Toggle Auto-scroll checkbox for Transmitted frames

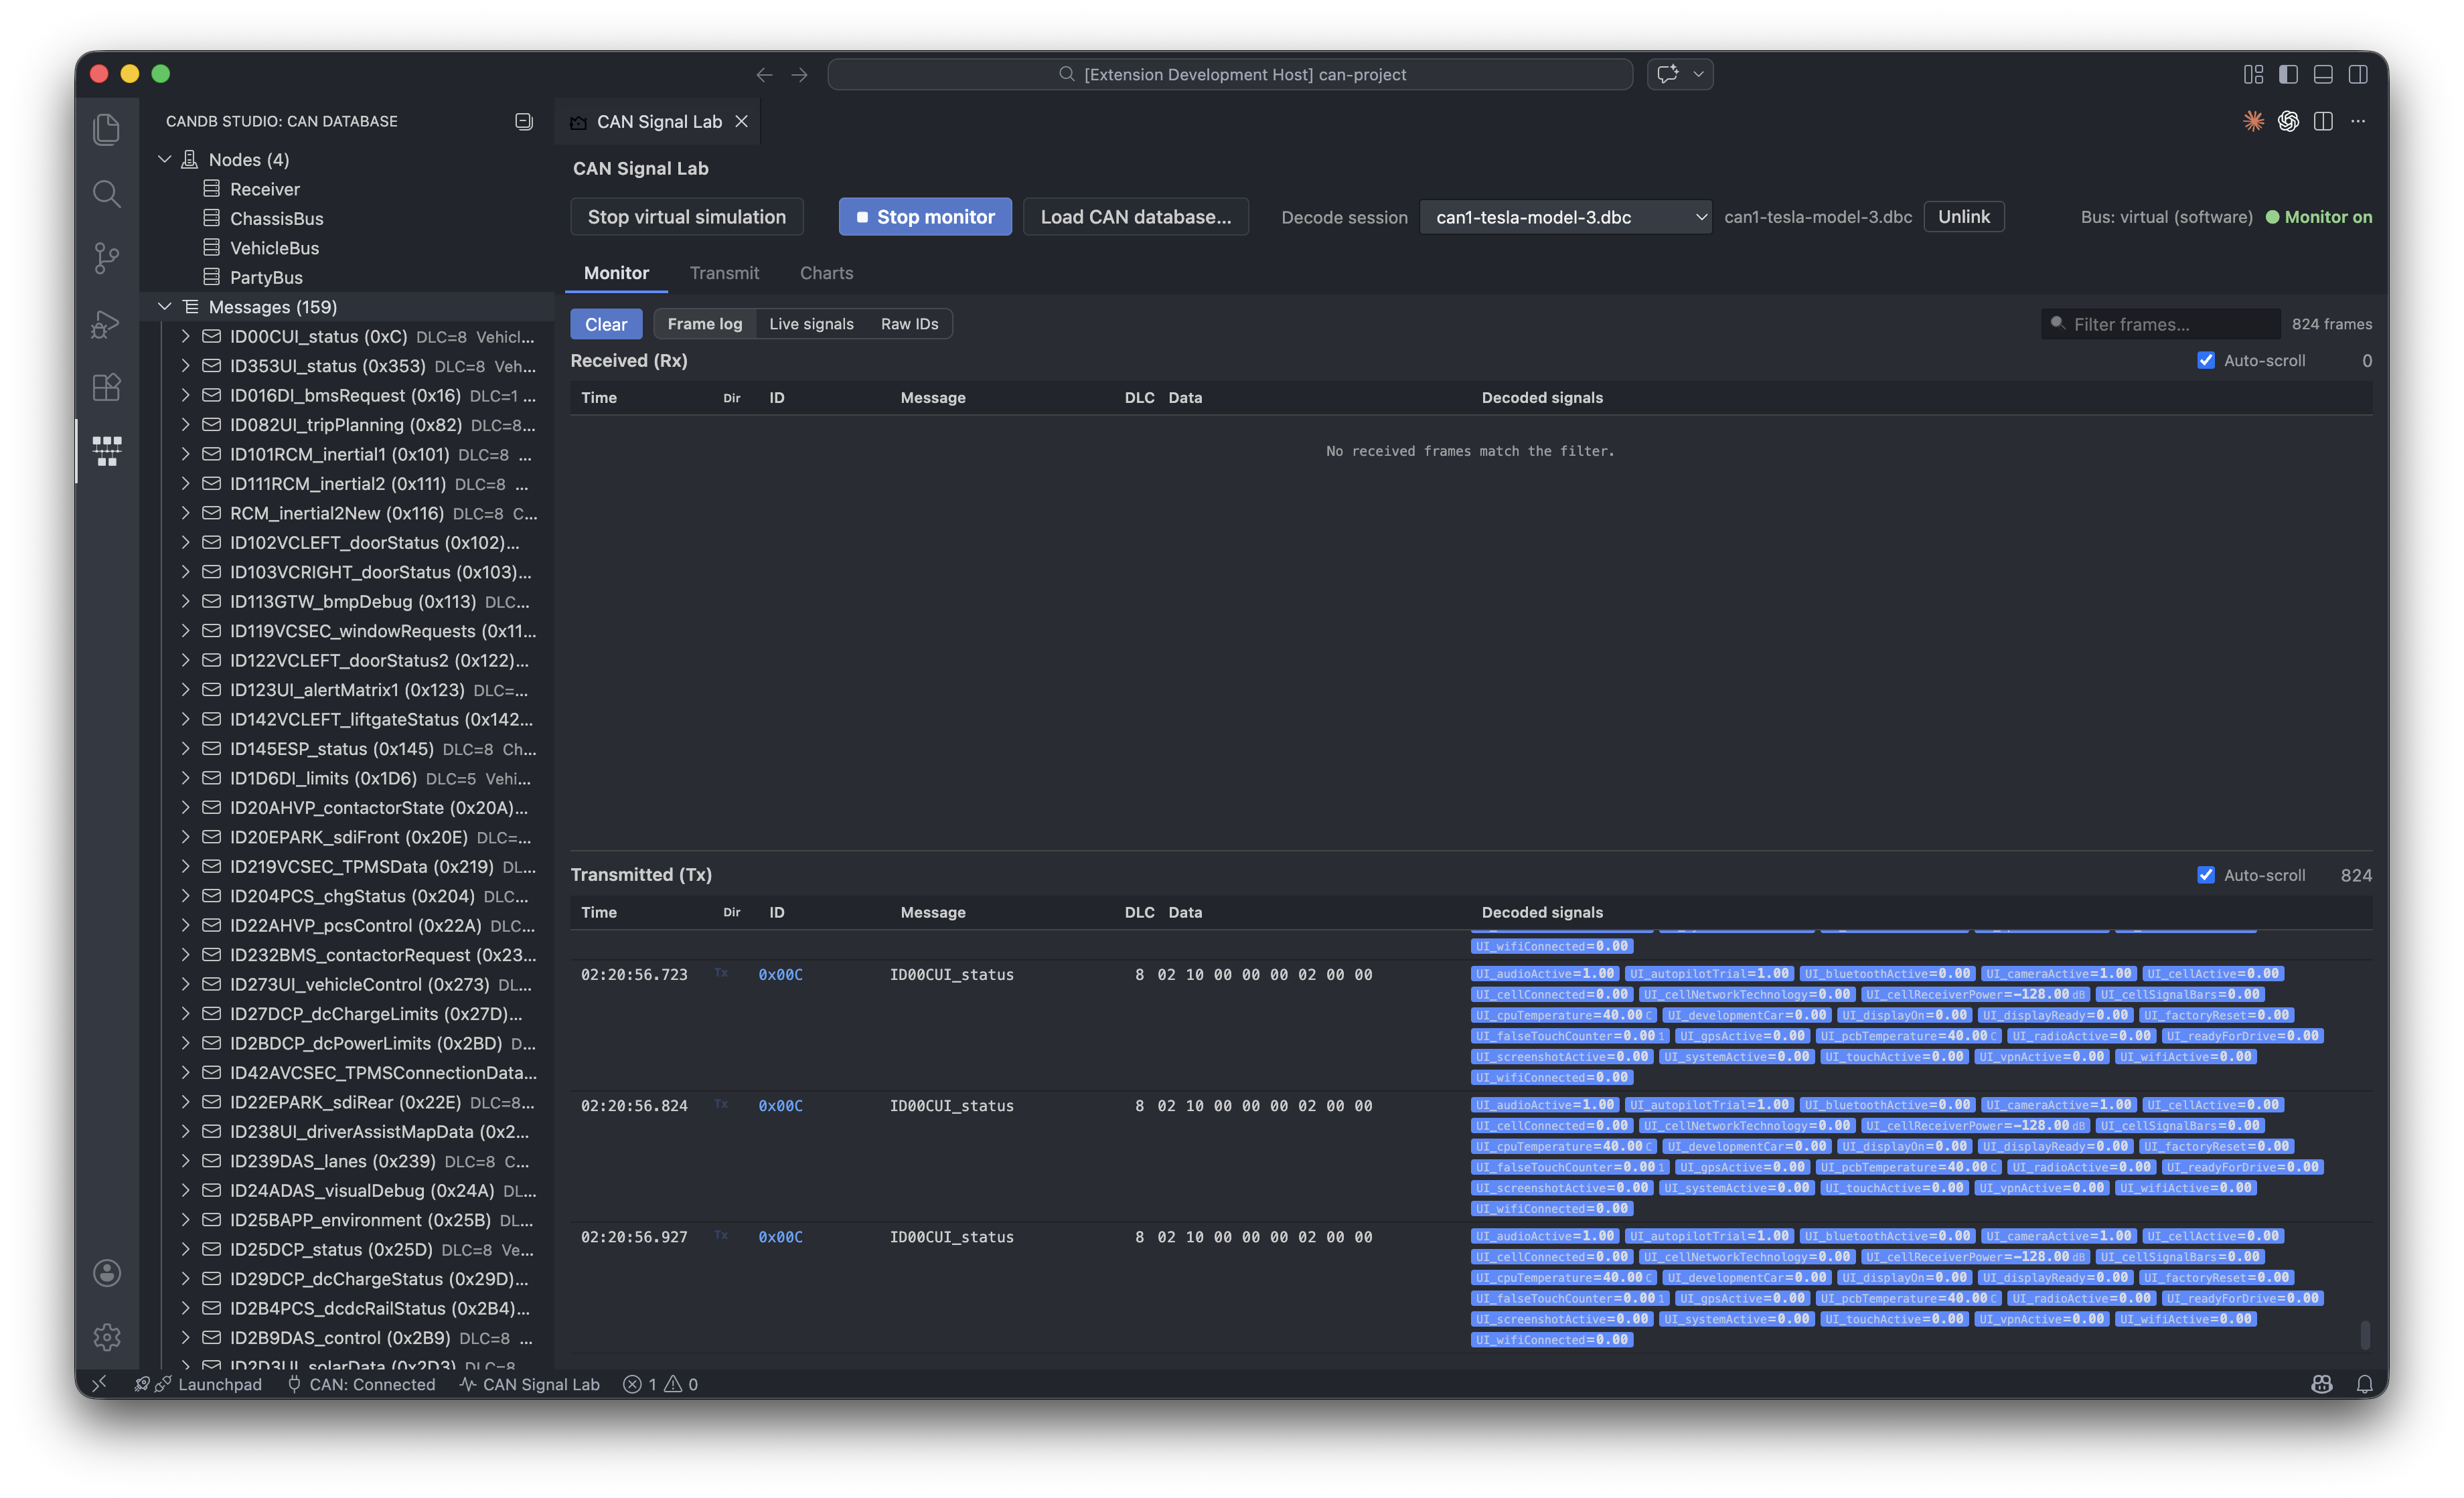pos(2205,875)
